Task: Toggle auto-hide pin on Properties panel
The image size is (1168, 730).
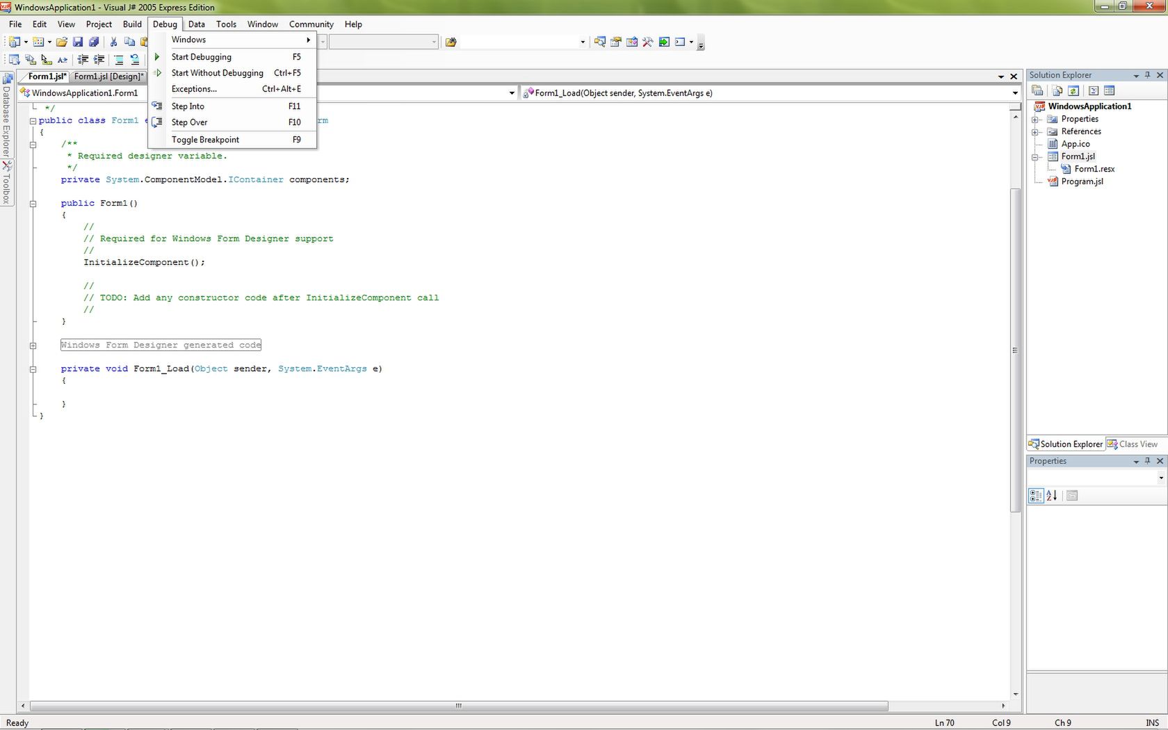Action: (x=1148, y=461)
